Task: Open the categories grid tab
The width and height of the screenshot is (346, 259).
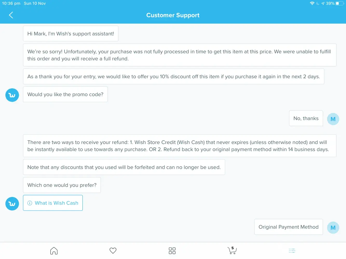Action: tap(172, 251)
